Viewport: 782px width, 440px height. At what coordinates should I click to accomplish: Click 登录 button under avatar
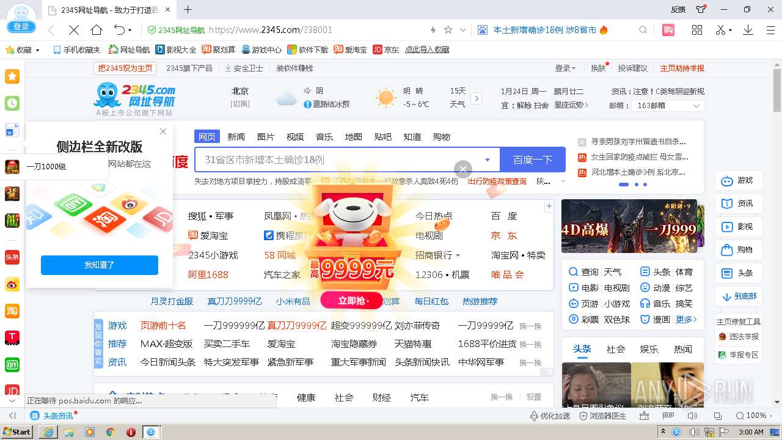point(21,27)
